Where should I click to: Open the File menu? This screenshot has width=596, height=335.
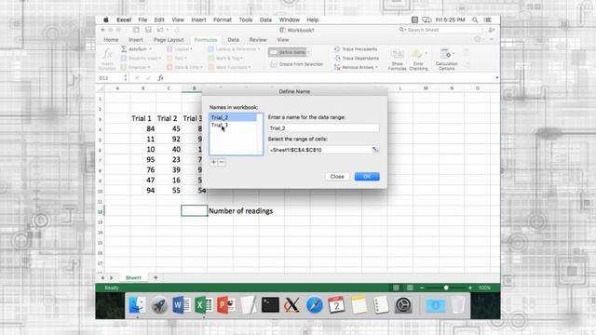coord(142,20)
